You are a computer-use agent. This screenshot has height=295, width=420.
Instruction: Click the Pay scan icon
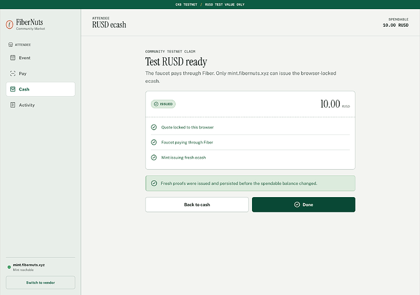[13, 74]
